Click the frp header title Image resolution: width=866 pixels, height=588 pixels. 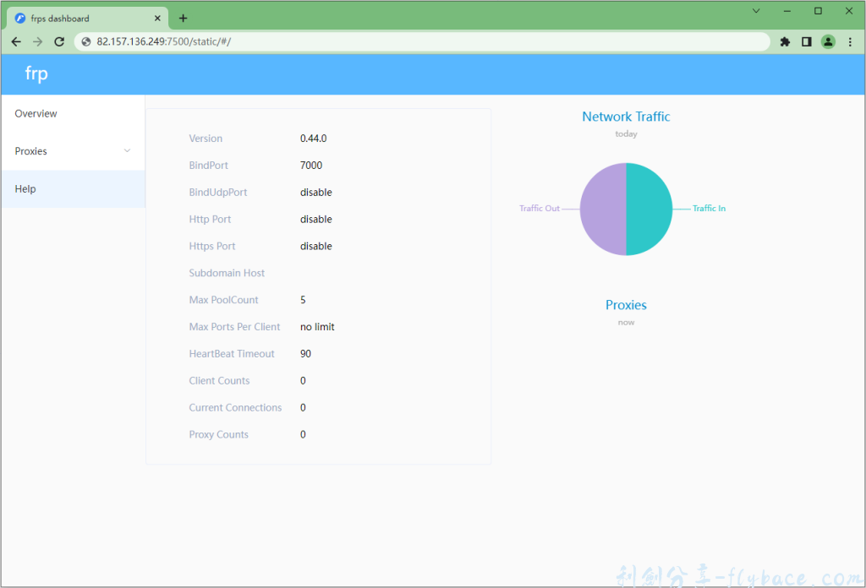36,74
